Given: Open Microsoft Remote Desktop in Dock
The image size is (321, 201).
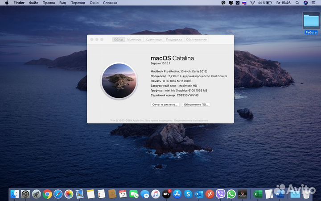Looking at the screenshot, I should click(x=210, y=194).
